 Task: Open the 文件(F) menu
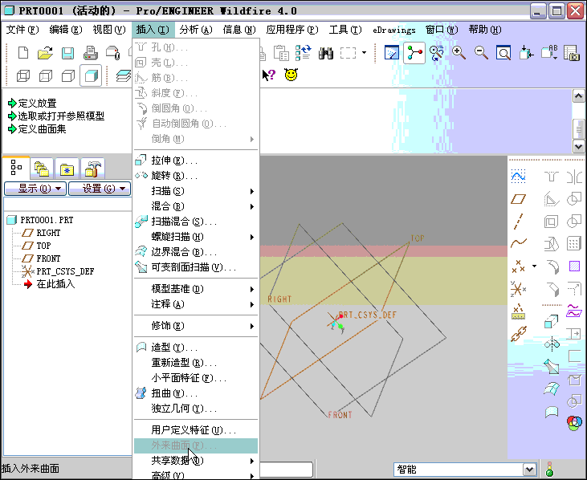pos(22,30)
